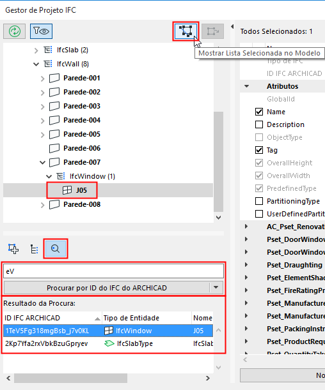Screen dimensions: 325x390
Task: Click the GlobalId attribute label
Action: pyautogui.click(x=281, y=99)
